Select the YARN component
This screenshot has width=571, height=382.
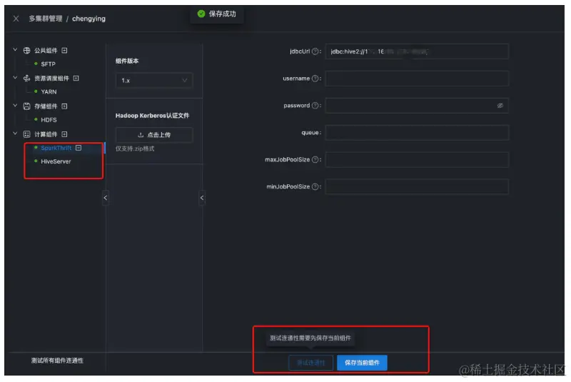point(49,92)
